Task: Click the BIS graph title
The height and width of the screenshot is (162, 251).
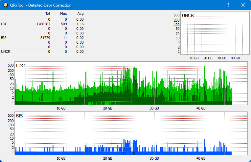Action: pyautogui.click(x=19, y=116)
